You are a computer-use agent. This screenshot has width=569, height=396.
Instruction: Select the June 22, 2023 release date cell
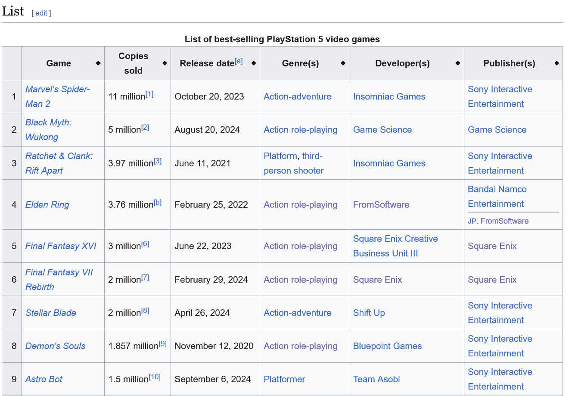click(x=215, y=246)
